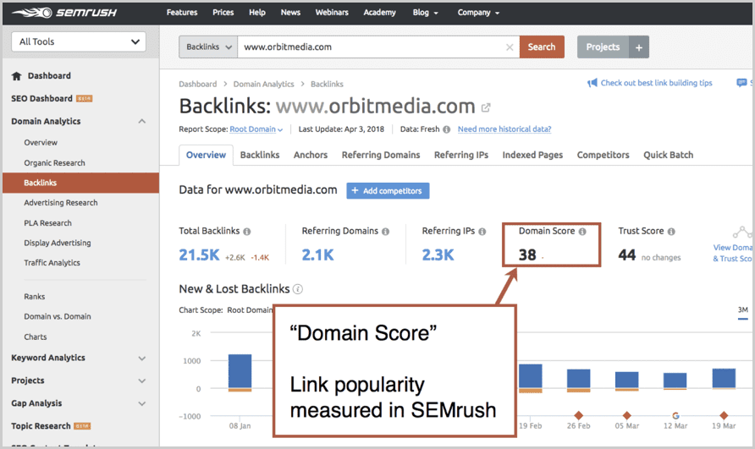
Task: Switch to the Referring IPs tab
Action: [461, 155]
